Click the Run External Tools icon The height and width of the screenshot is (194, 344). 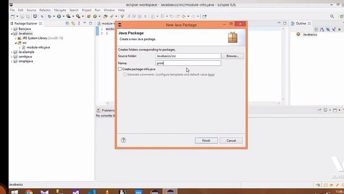point(78,16)
